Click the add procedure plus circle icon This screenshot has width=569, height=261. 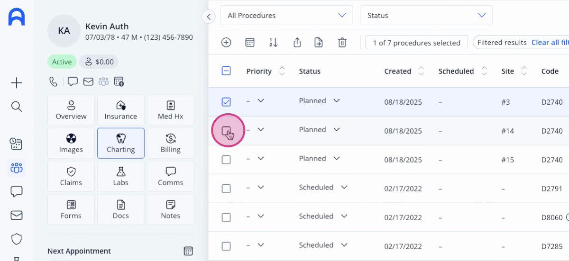(226, 43)
